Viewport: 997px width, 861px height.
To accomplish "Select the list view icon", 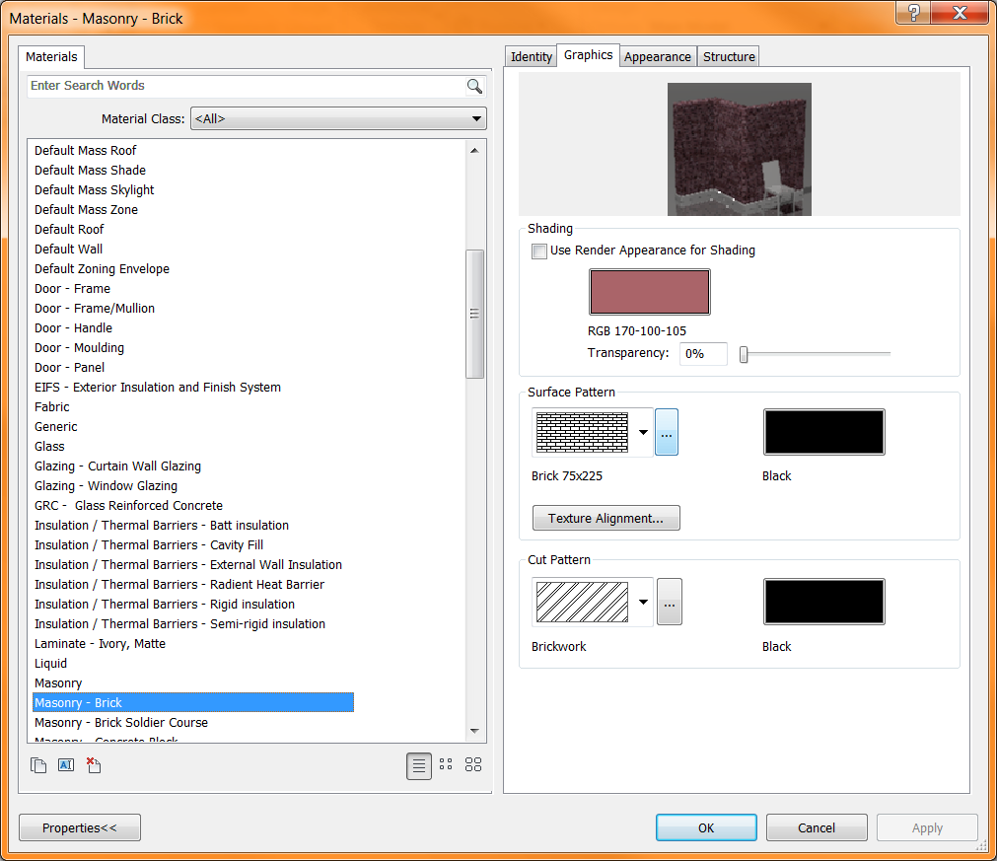I will click(419, 765).
